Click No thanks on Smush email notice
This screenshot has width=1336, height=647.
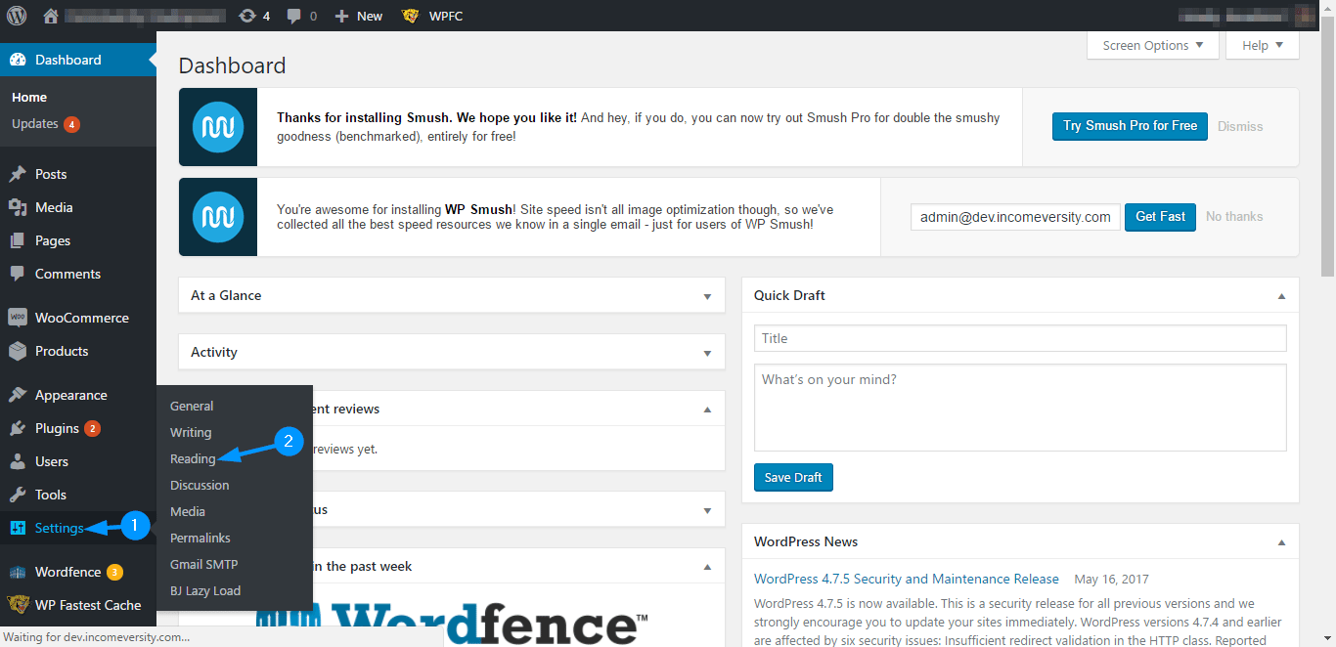tap(1234, 216)
